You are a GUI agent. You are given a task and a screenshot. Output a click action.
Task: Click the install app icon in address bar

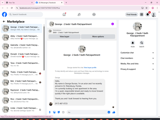point(142,8)
